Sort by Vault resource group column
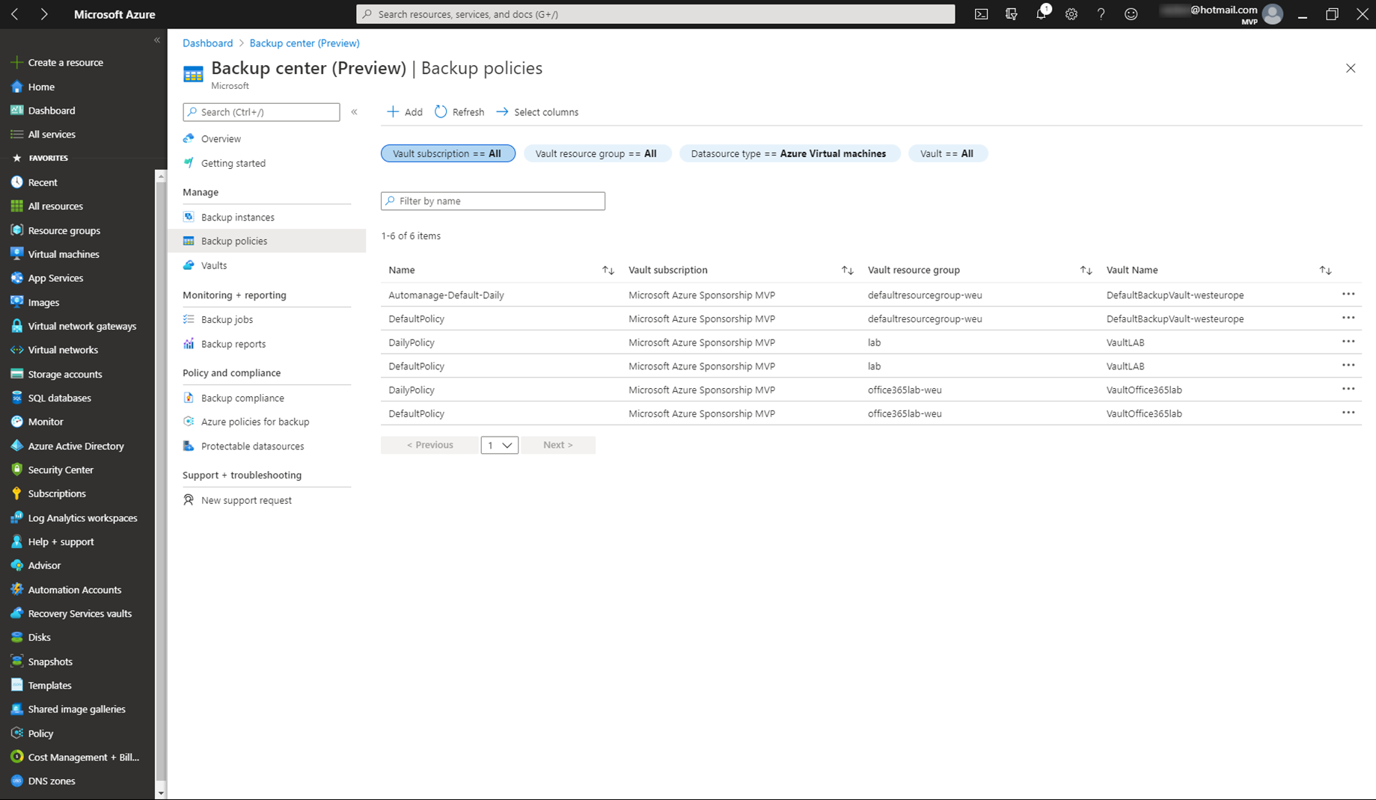Screen dimensions: 1376x800 click(1086, 270)
